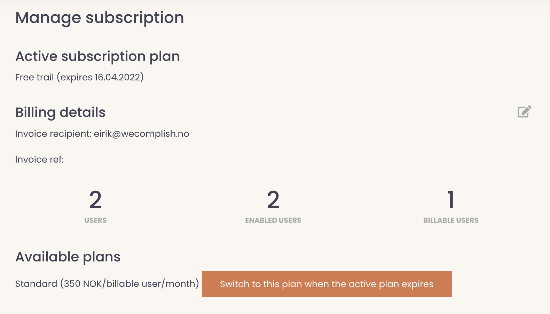Select the eirik@wecomplish.no email address
Screen dimensions: 550x314
coord(141,134)
